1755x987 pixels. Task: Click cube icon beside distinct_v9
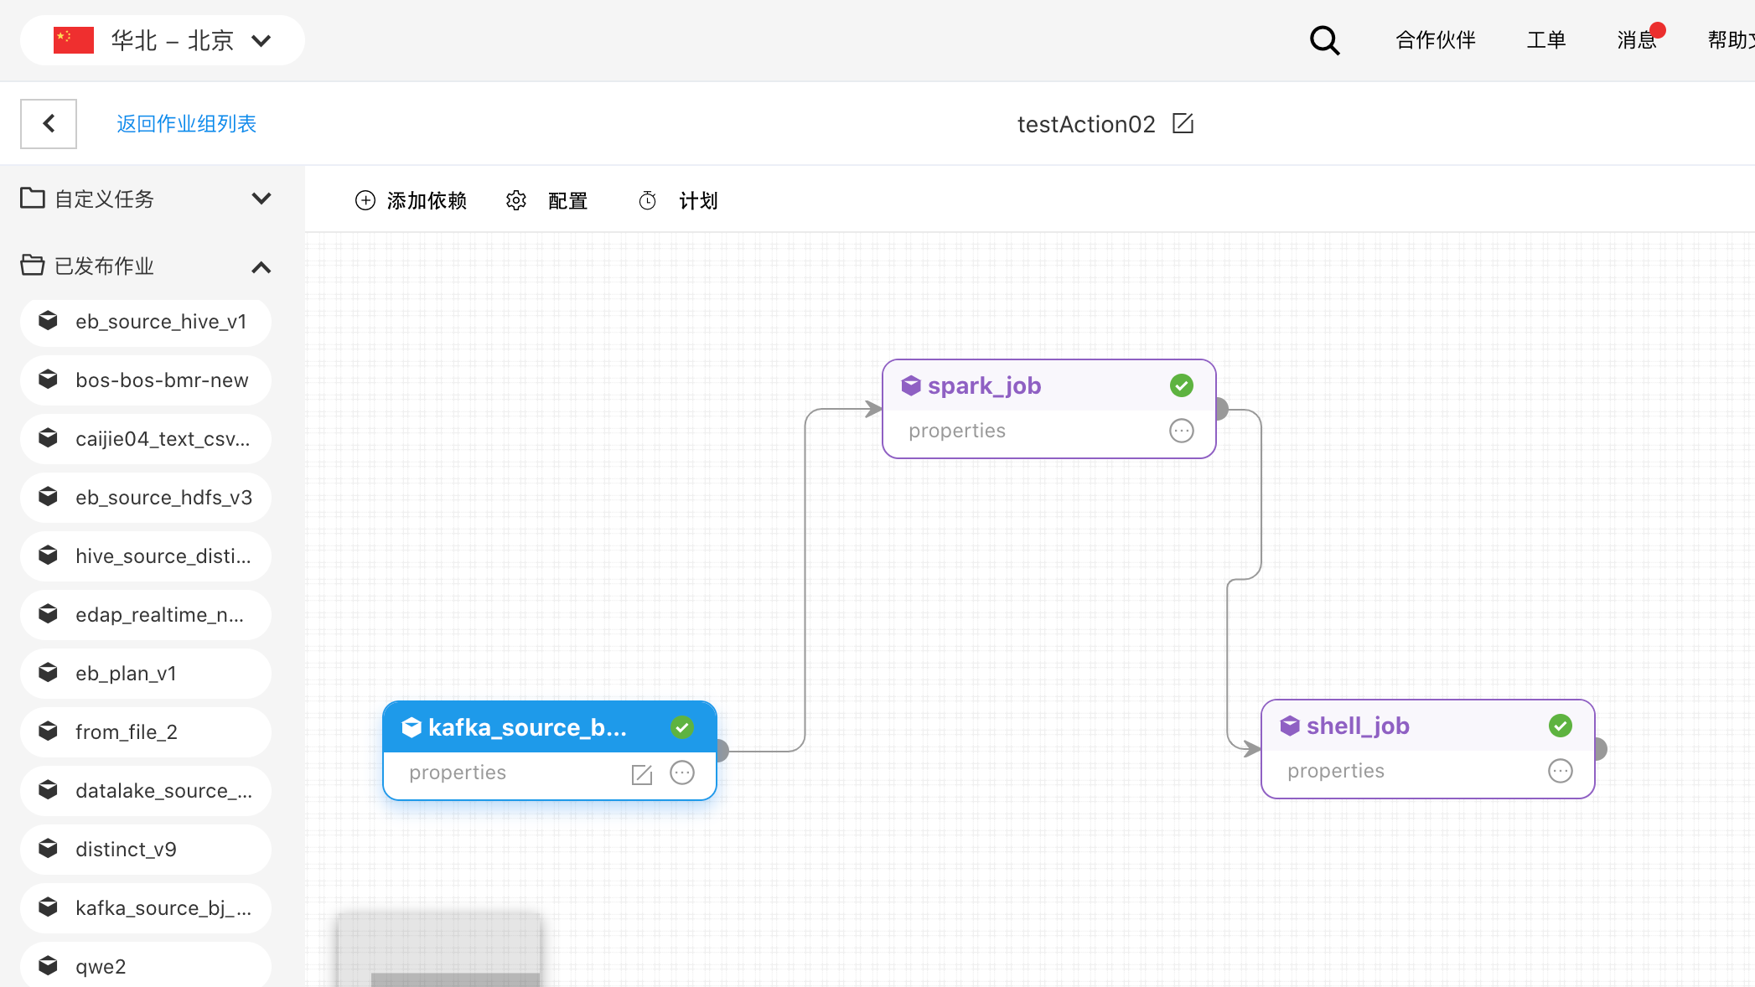pos(49,849)
